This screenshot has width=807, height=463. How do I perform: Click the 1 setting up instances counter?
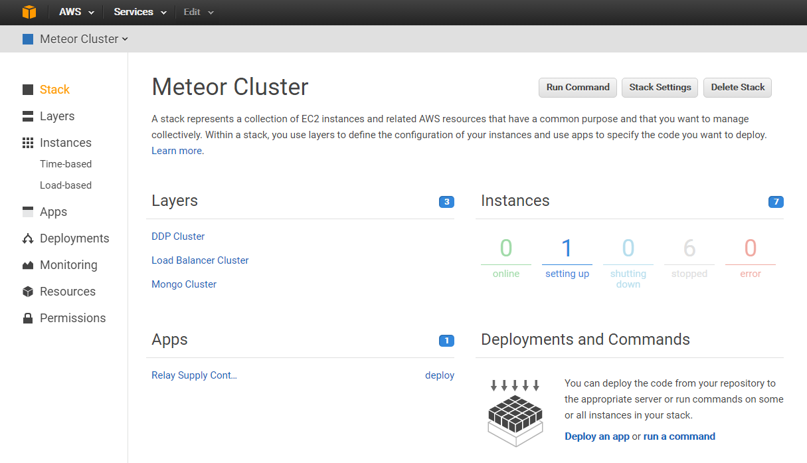point(567,258)
